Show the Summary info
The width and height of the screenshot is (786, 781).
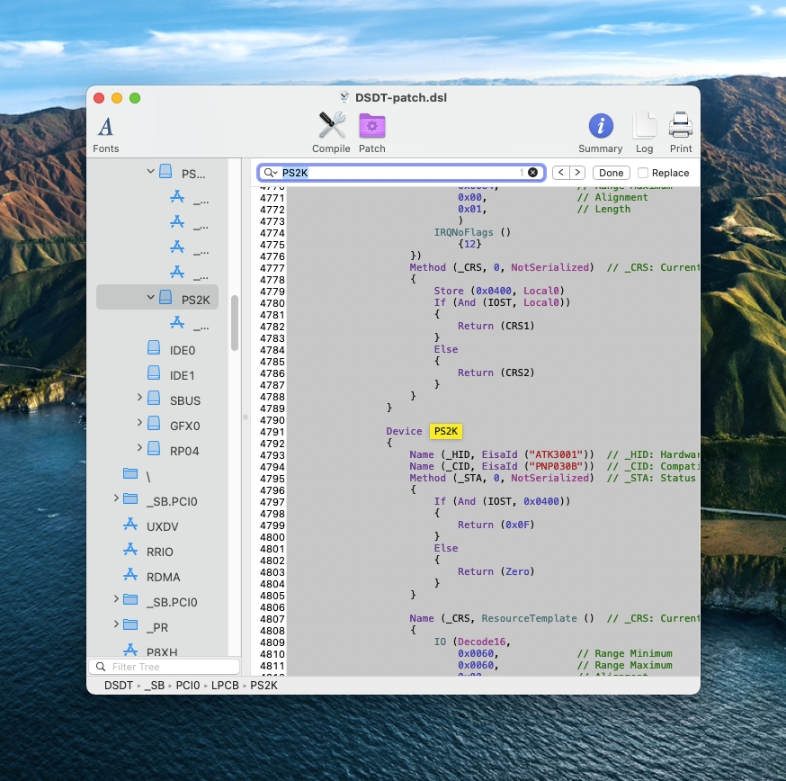click(600, 127)
